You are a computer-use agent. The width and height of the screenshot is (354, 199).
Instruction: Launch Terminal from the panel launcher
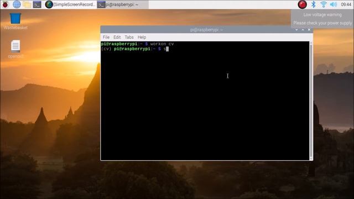pos(37,4)
